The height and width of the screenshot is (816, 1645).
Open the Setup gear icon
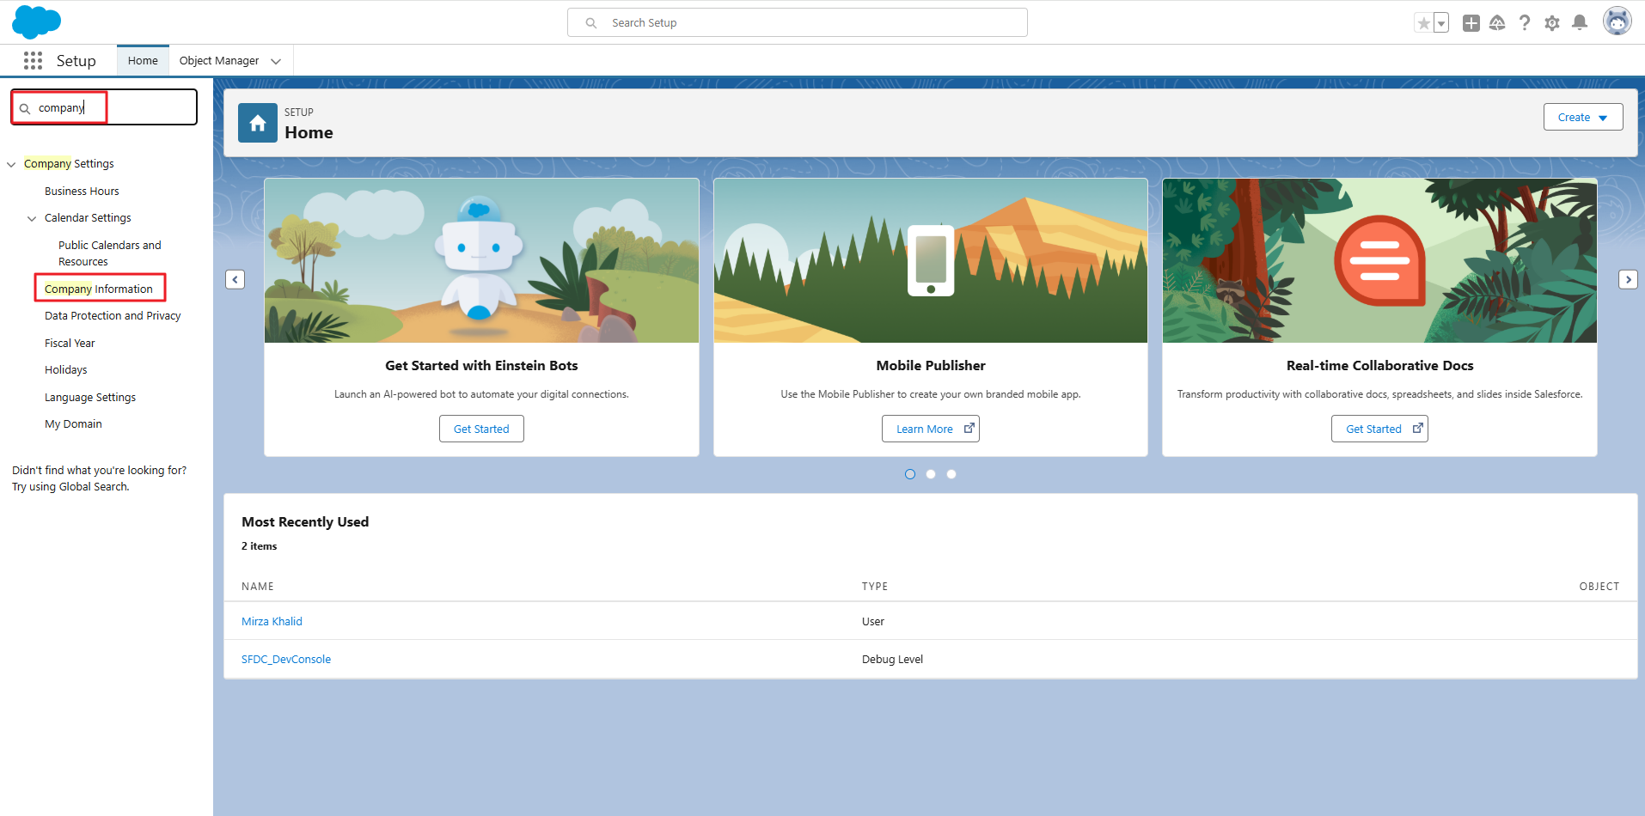tap(1551, 23)
